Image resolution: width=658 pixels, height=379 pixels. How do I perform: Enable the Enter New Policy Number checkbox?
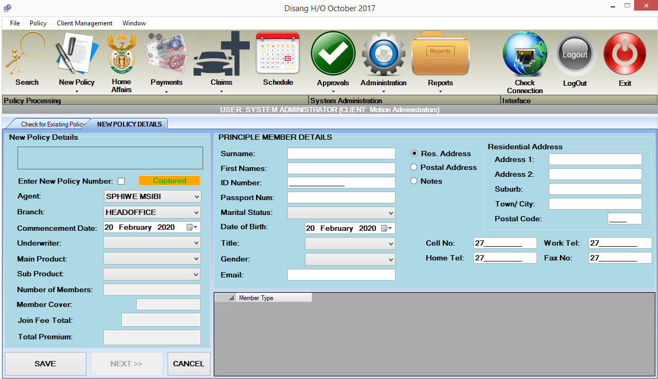click(x=121, y=181)
